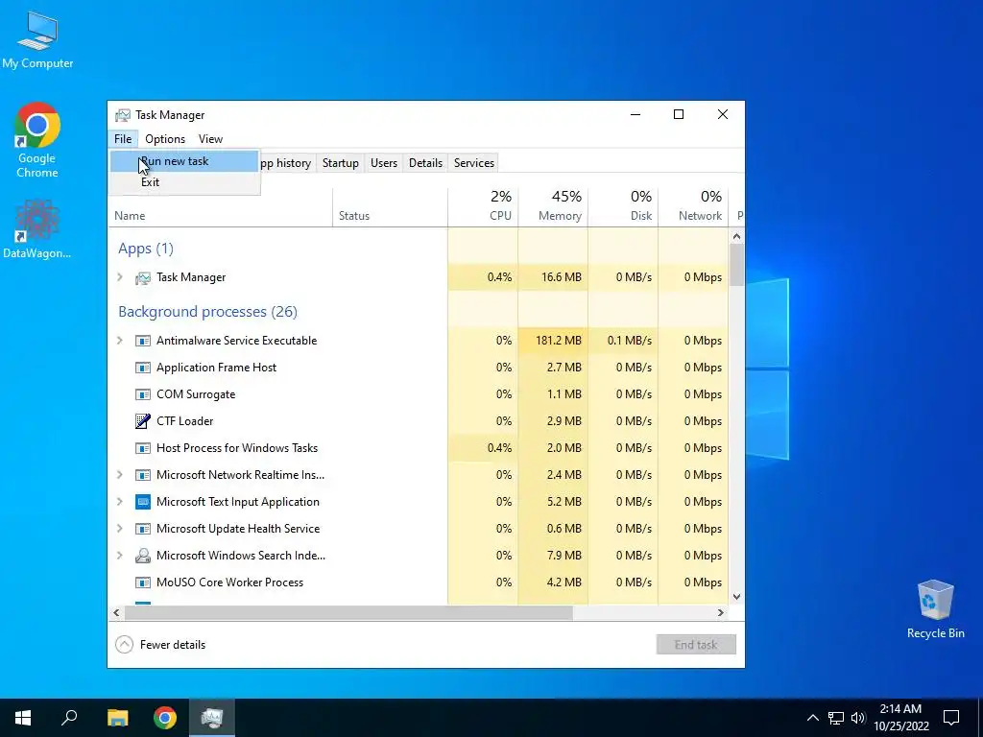This screenshot has height=737, width=983.
Task: Click the File menu
Action: (123, 139)
